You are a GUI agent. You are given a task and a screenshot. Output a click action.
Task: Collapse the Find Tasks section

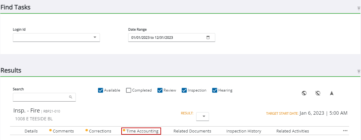(x=359, y=8)
